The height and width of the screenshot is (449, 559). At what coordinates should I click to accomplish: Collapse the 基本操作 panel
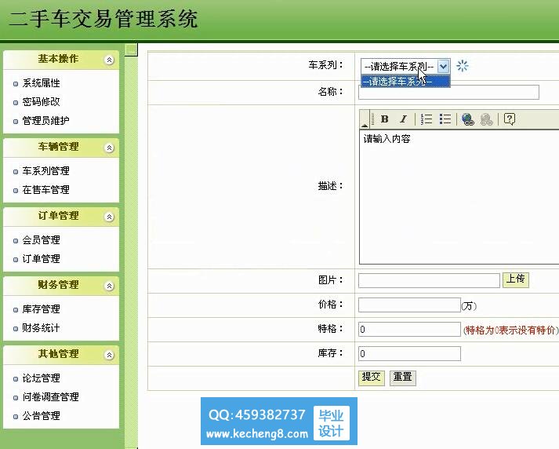click(x=109, y=60)
